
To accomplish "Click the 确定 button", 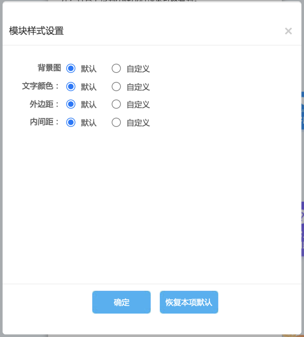I will pyautogui.click(x=121, y=302).
